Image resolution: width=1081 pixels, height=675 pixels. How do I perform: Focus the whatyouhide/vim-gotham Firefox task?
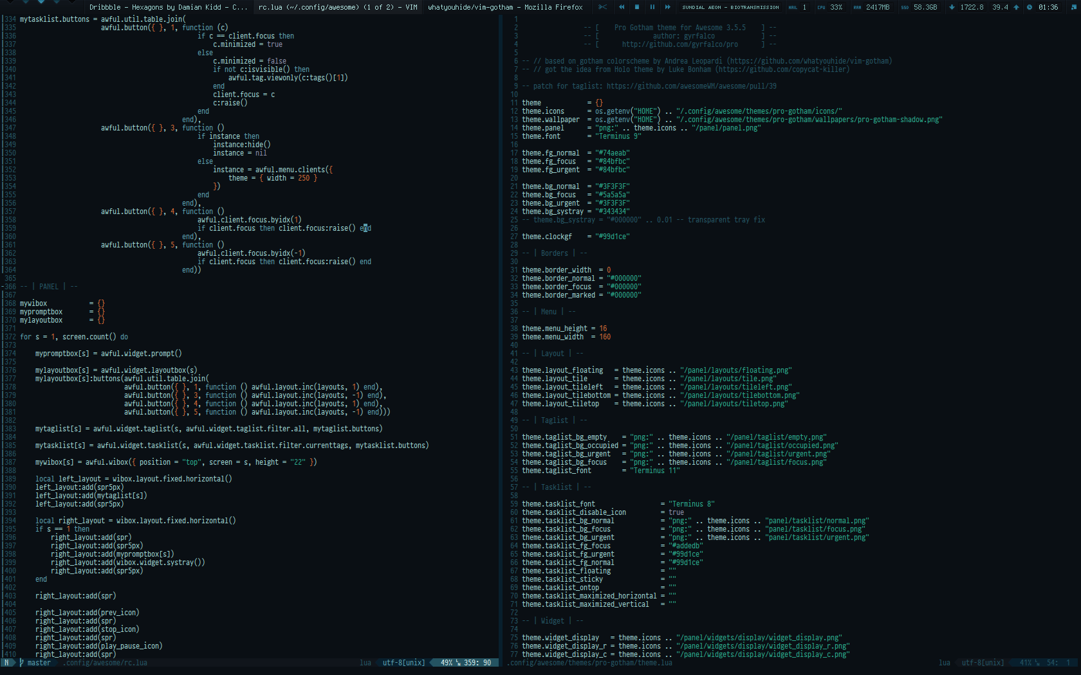coord(505,7)
